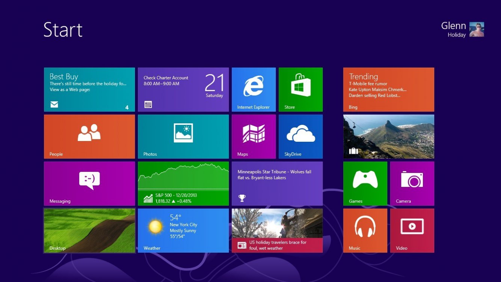Click the Travel suitcase icon
This screenshot has width=501, height=282.
[x=353, y=151]
